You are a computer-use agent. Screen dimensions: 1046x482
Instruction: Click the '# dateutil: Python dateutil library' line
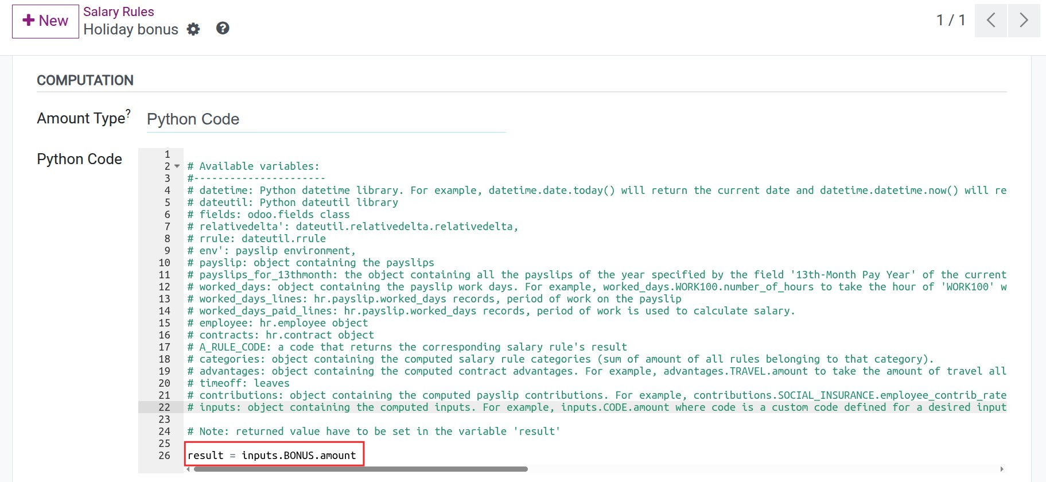[293, 203]
